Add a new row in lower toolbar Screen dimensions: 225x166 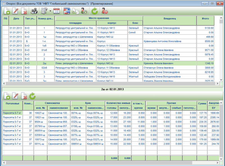pos(7,96)
